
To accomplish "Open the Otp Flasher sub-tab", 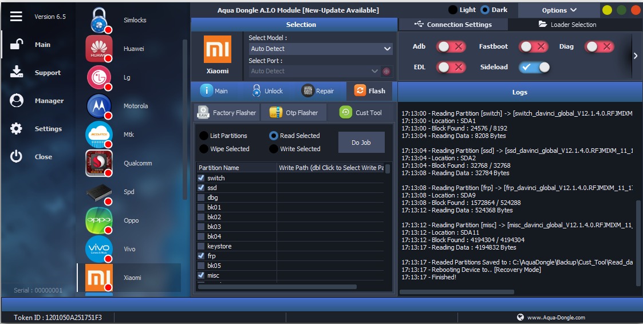I will tap(294, 112).
